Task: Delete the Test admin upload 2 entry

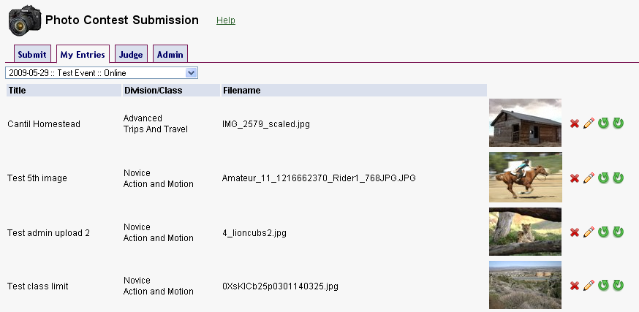Action: 575,232
